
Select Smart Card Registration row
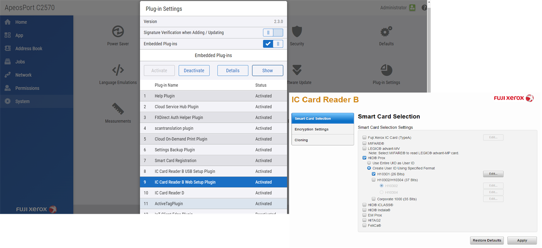[x=213, y=161]
